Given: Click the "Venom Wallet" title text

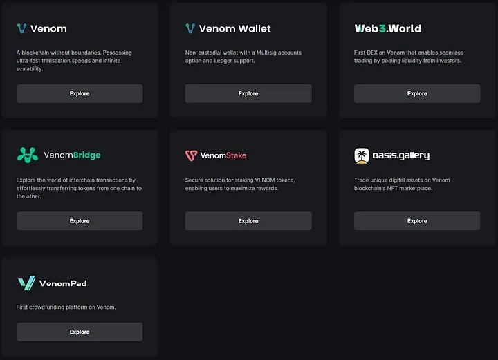Looking at the screenshot, I should (x=234, y=28).
